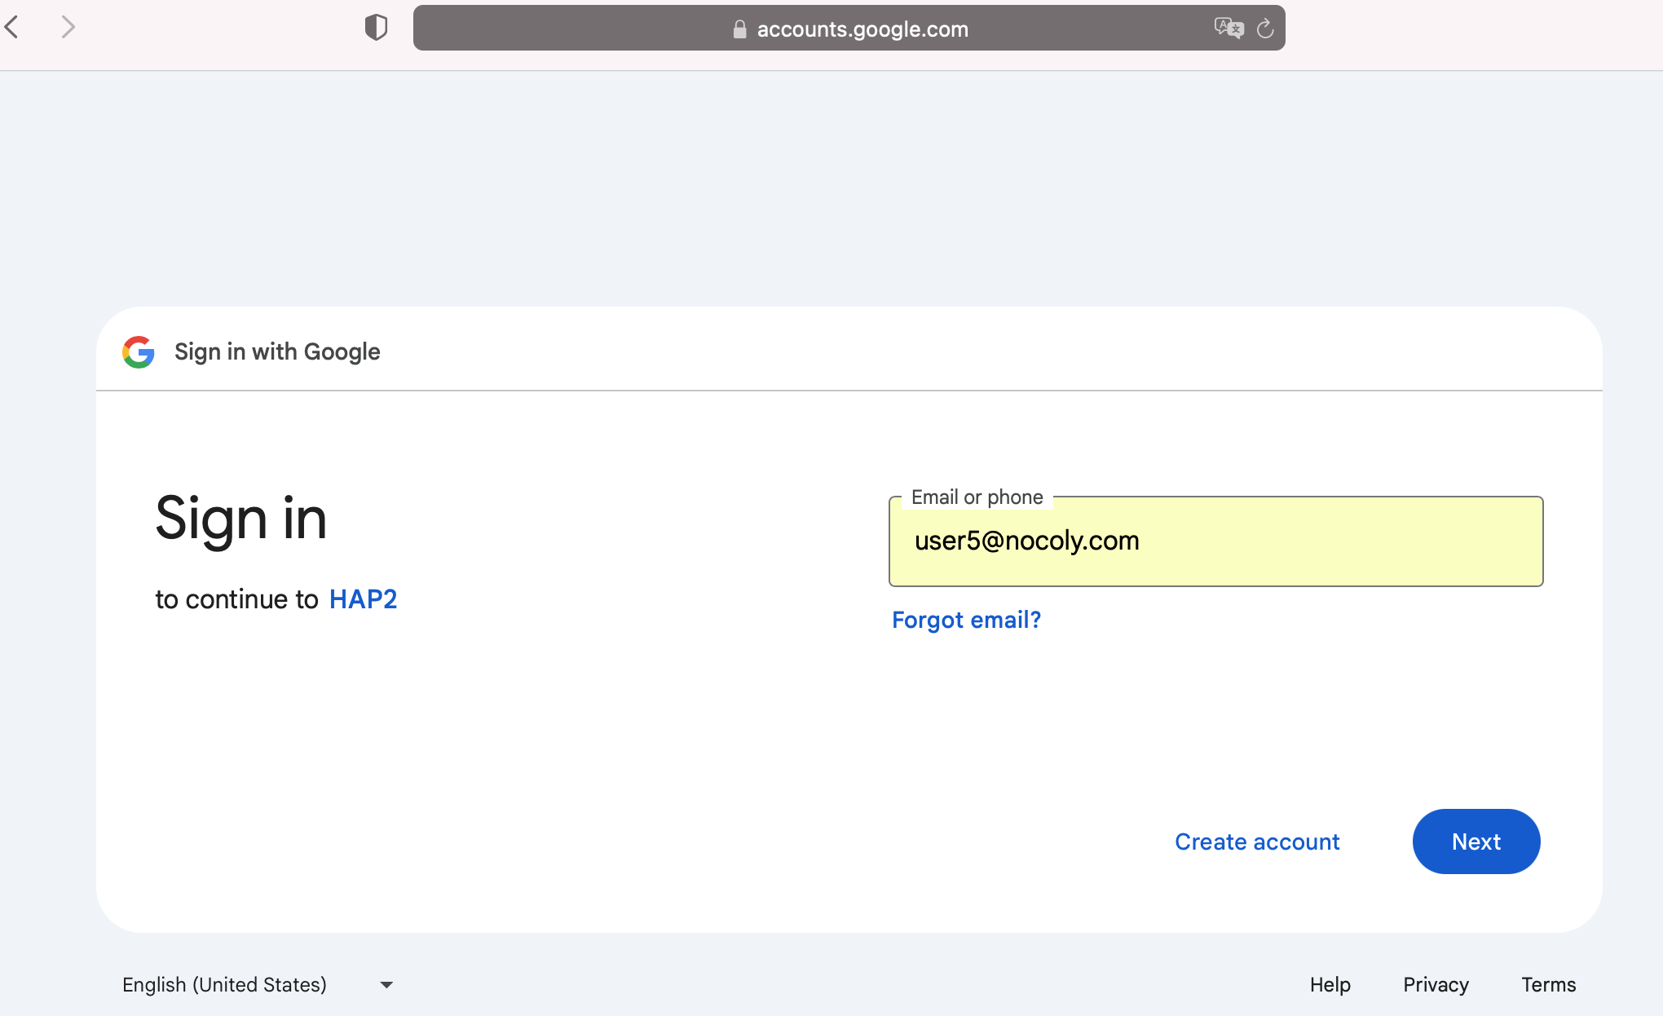The height and width of the screenshot is (1016, 1663).
Task: Reload the page with the refresh icon
Action: [x=1265, y=29]
